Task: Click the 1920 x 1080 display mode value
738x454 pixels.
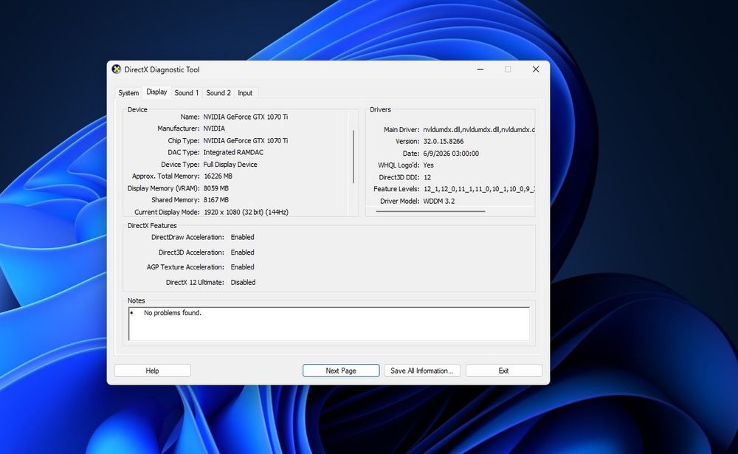Action: coord(246,212)
